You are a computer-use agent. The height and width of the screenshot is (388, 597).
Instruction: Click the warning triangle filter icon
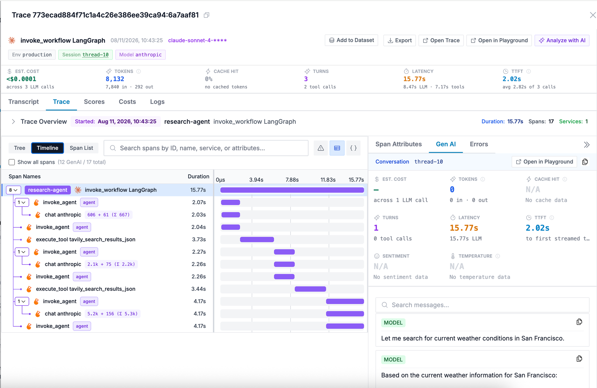321,148
